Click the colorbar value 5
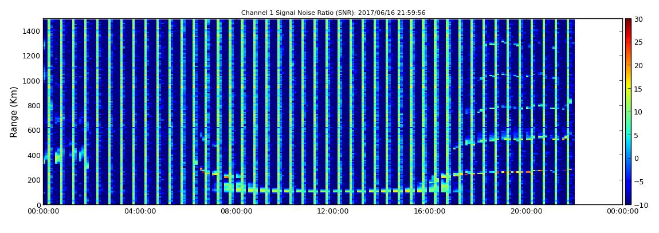Screen dimensions: 659x233 637,135
